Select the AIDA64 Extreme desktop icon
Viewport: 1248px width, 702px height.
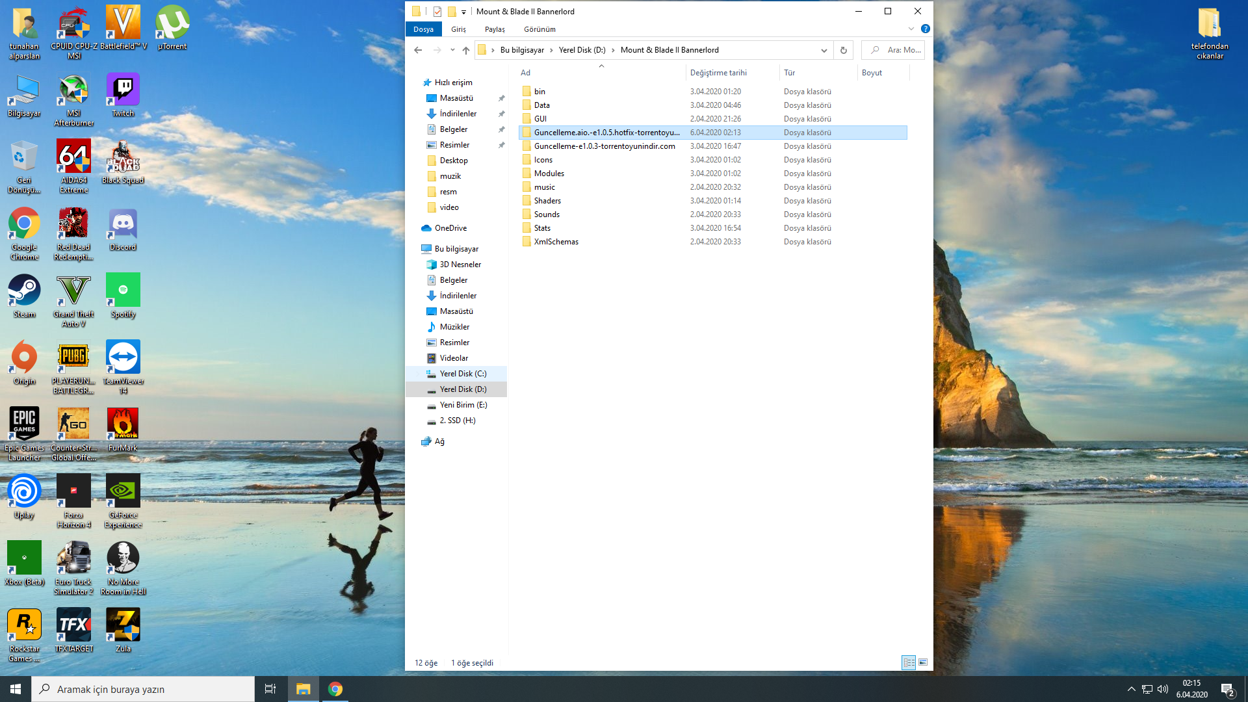click(x=74, y=166)
